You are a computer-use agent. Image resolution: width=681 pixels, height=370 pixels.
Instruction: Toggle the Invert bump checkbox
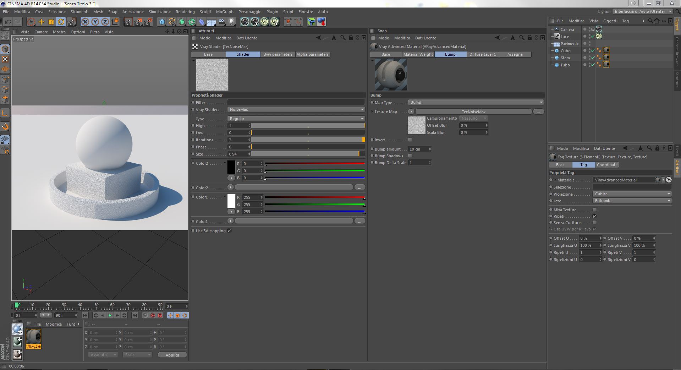point(410,140)
